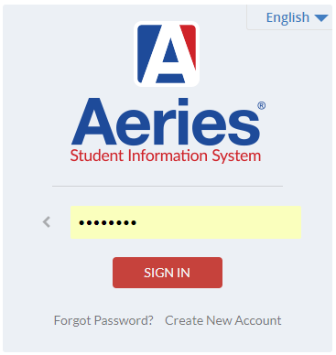Click the large blue Aeries wordmark
Screen dimensions: 336x355
pyautogui.click(x=166, y=122)
